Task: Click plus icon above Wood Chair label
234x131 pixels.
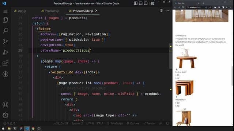Action: pos(177,97)
